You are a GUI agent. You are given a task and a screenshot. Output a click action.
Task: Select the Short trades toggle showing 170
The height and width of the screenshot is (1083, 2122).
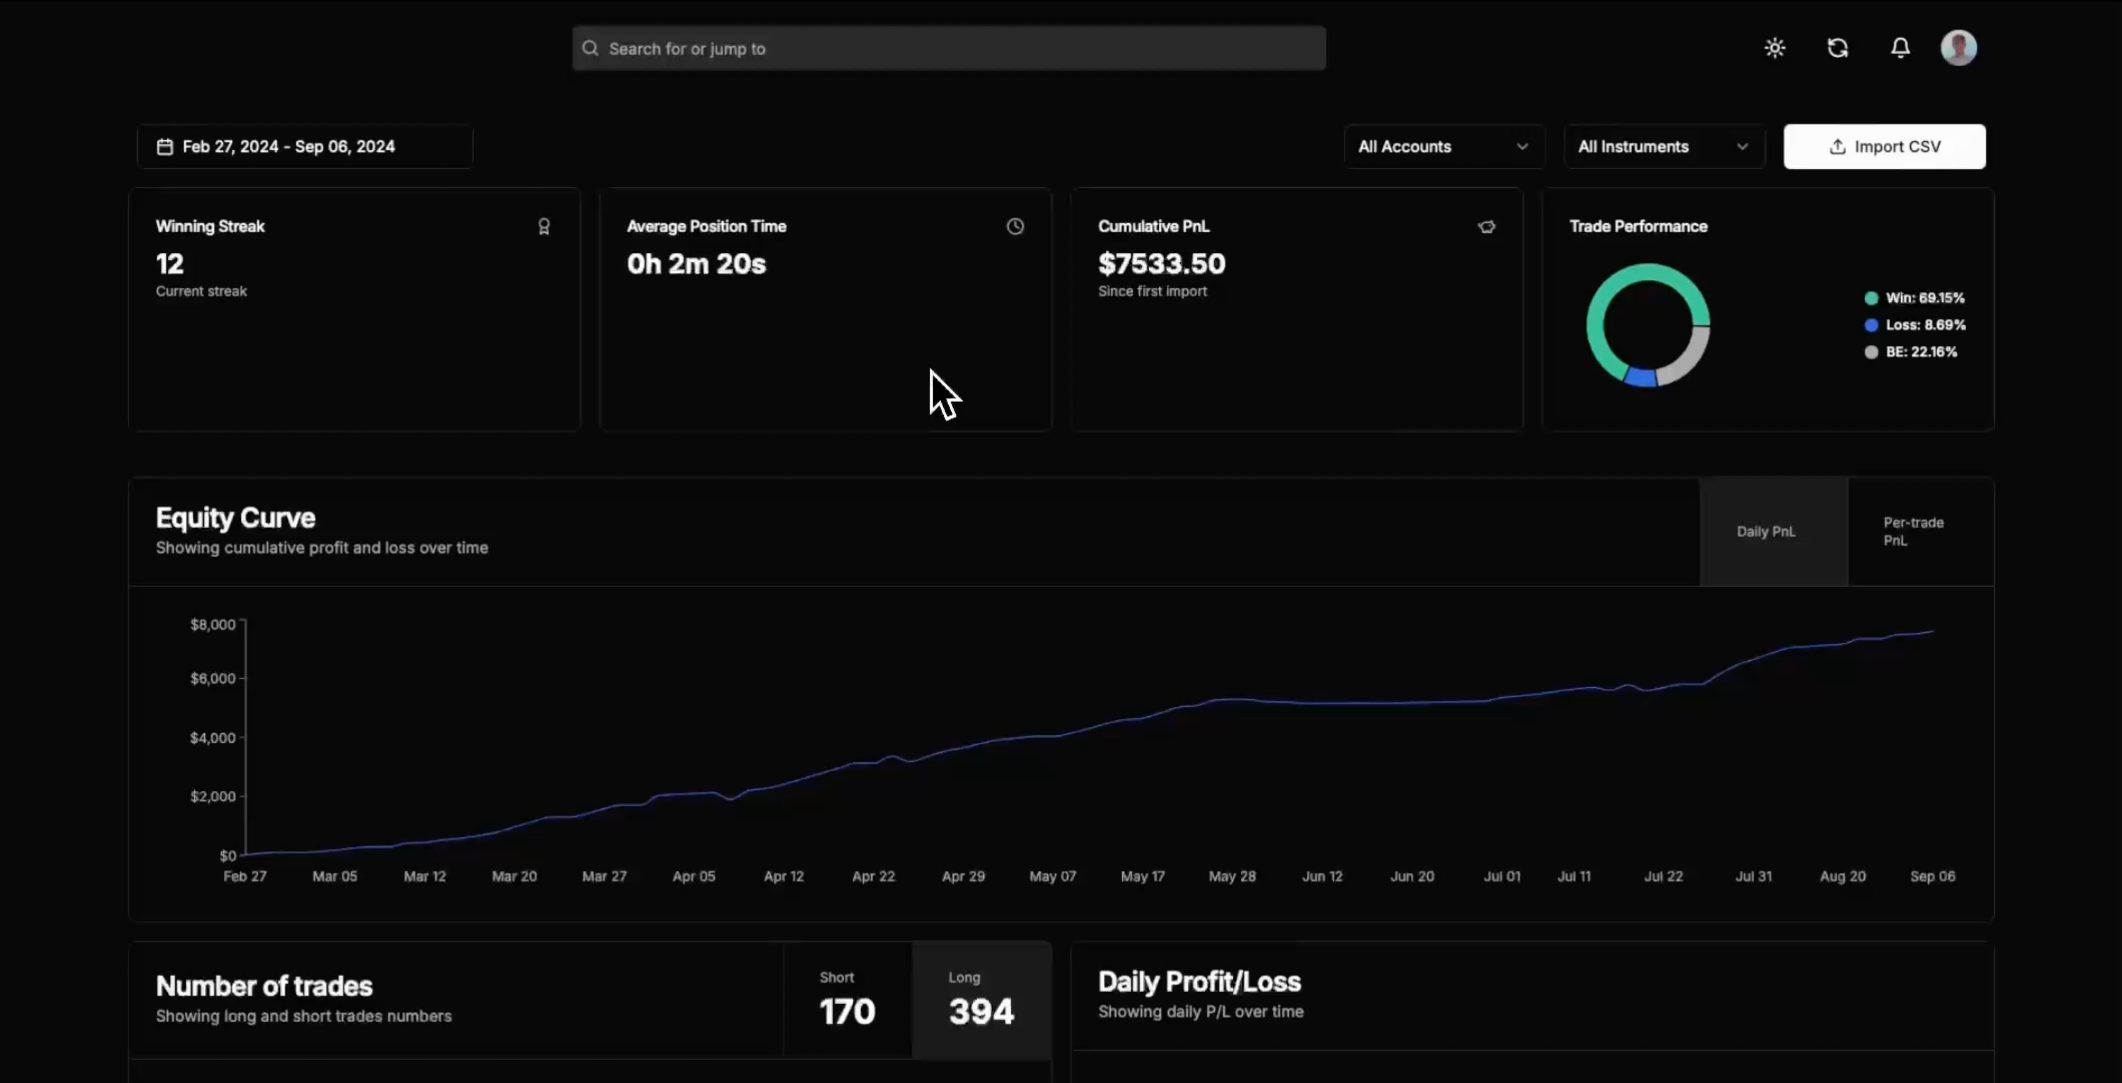click(848, 1000)
